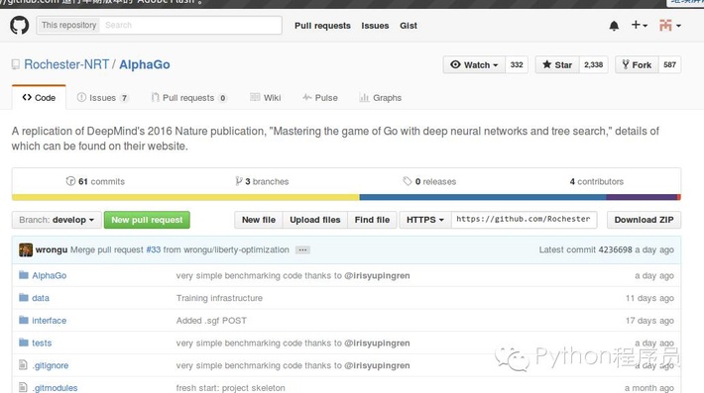Select the clone URL text field
Screen dimensions: 704x393
pos(524,220)
